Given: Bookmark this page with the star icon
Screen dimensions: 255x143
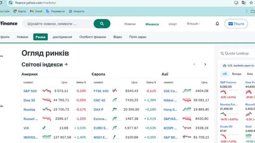Looking at the screenshot, I should [x=252, y=3].
